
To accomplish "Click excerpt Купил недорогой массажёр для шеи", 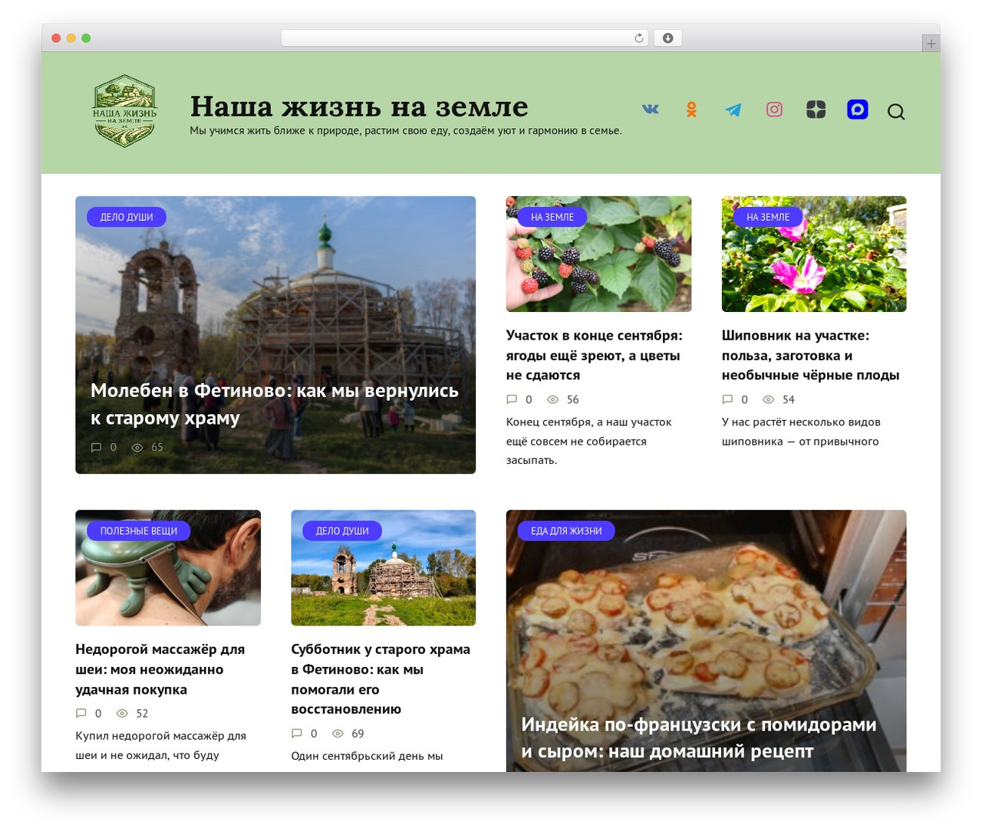I will 160,745.
